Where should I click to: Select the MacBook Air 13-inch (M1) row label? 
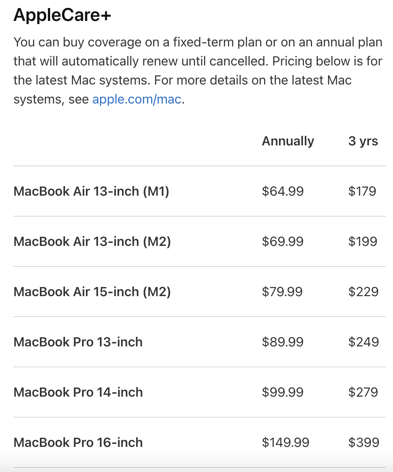click(91, 191)
